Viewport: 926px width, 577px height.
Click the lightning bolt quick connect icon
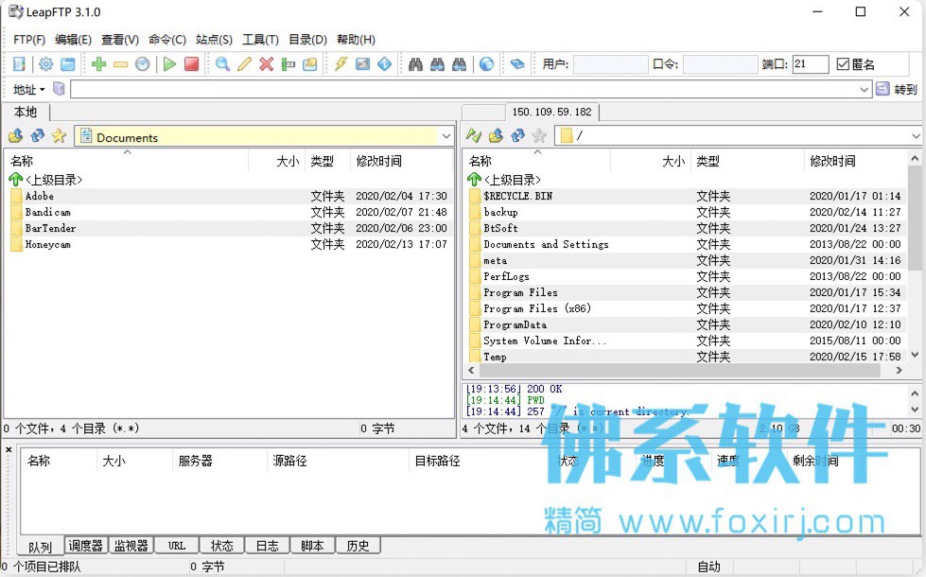[341, 63]
